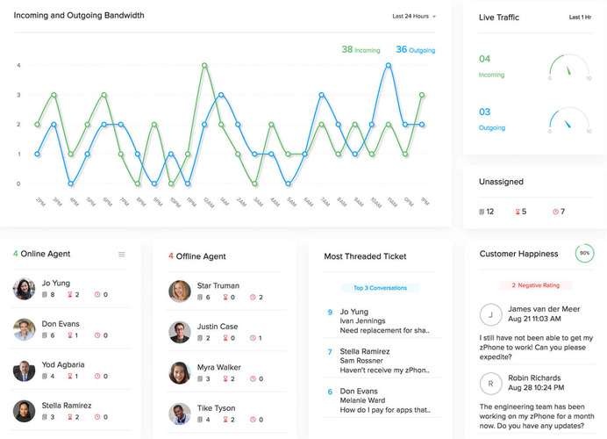Click Myra Walker's ticket icon showing 3
Screen dimensions: 607x439
click(x=200, y=378)
